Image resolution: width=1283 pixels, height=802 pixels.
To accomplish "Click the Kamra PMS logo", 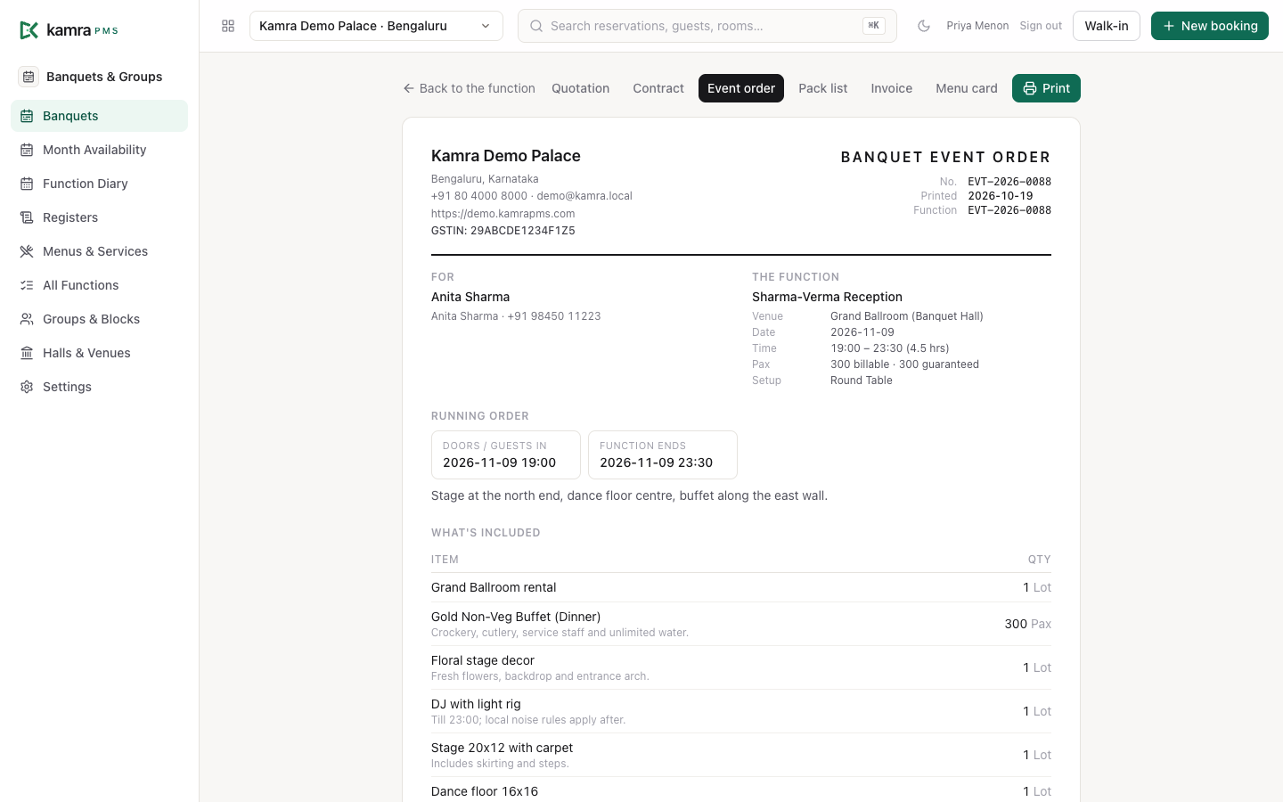I will (69, 30).
